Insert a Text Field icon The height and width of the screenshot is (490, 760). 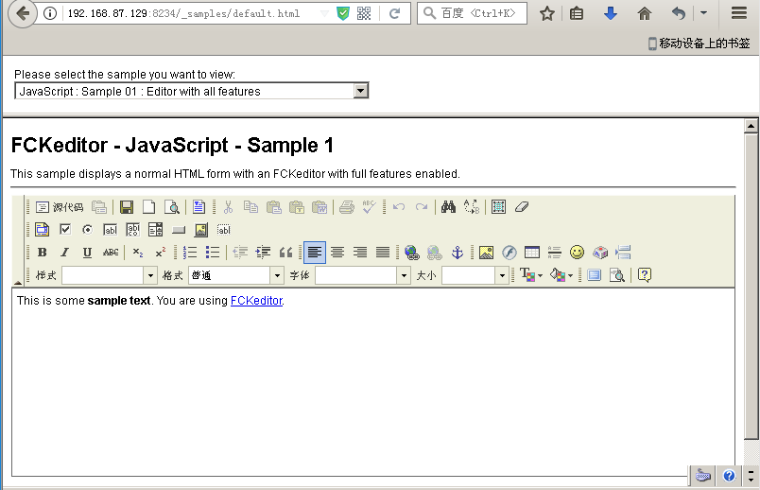click(110, 230)
